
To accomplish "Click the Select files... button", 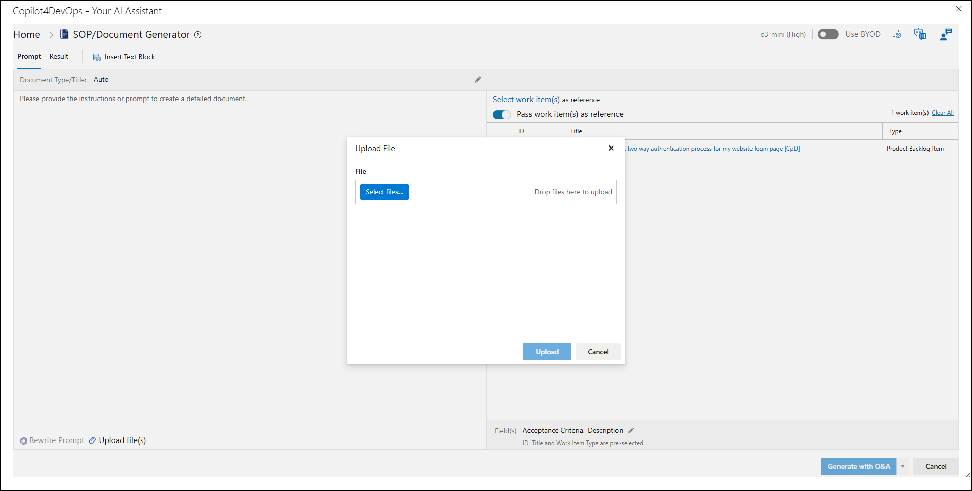I will [384, 192].
